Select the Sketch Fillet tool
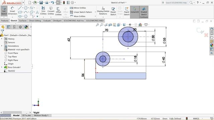214x120 pixels. 31,16
